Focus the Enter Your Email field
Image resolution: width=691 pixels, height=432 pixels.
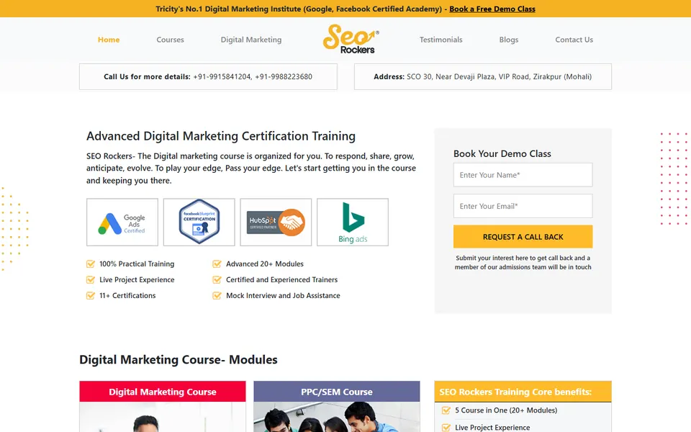click(x=523, y=206)
